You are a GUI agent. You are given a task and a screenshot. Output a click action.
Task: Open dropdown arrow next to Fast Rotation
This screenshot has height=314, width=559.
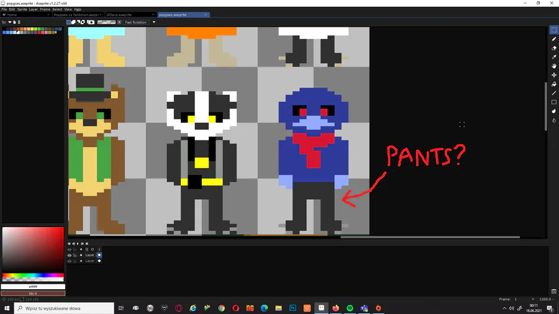tap(154, 22)
